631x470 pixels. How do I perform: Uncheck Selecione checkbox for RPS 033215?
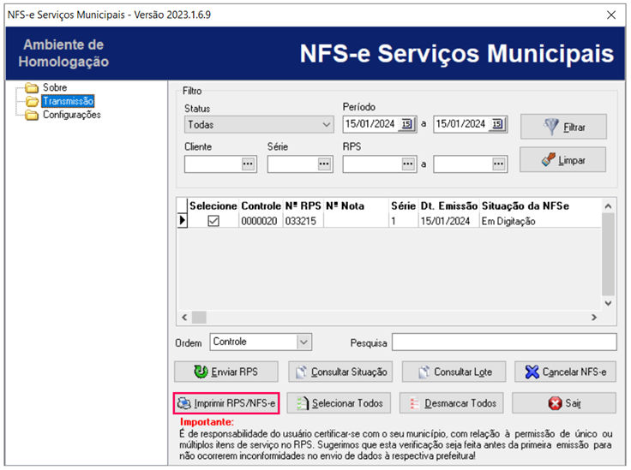click(x=213, y=220)
